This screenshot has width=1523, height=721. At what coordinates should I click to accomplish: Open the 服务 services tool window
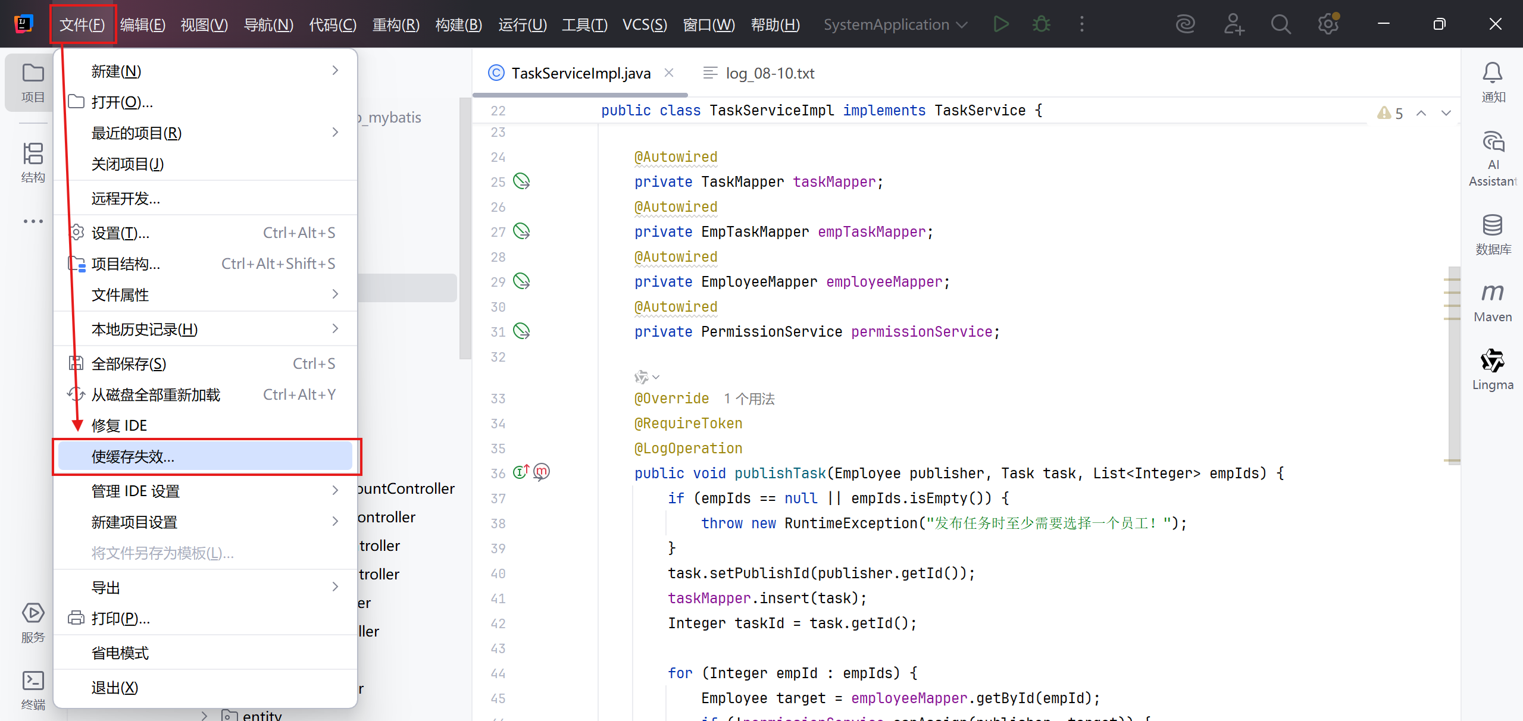coord(33,623)
